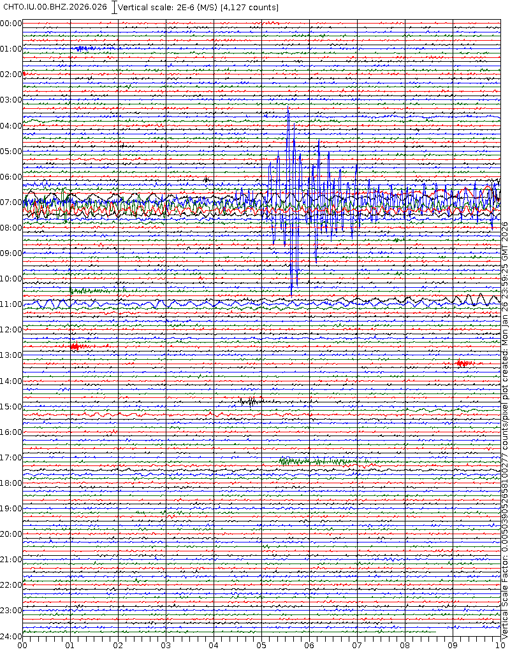Click the large blue earthquake waveform burst

tap(293, 204)
